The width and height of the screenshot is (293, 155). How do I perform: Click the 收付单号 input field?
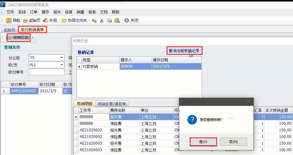[46, 72]
